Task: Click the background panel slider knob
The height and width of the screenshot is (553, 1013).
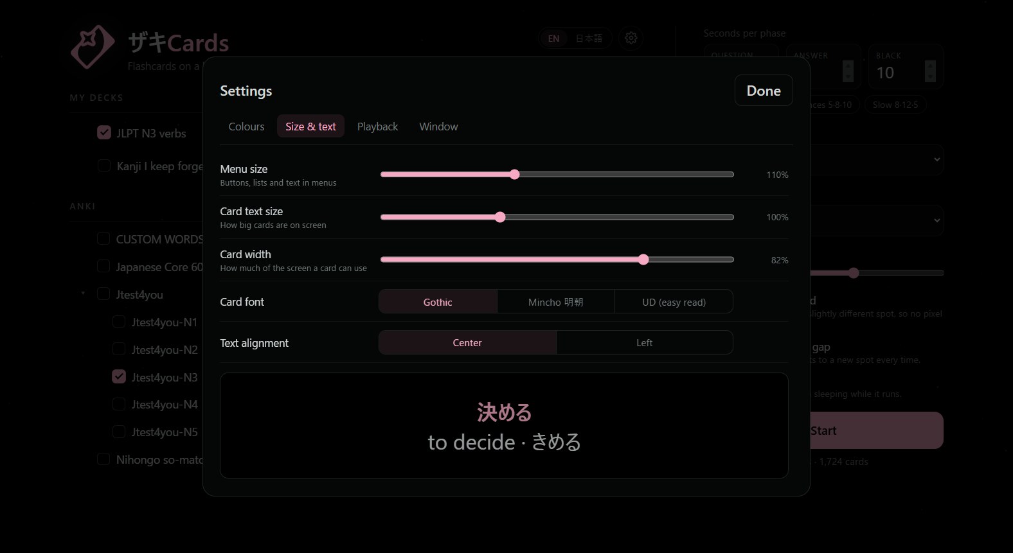Action: [x=854, y=273]
